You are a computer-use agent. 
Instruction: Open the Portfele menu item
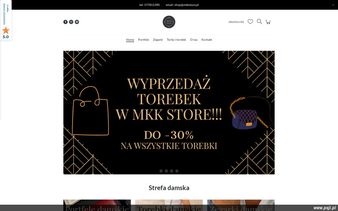144,40
